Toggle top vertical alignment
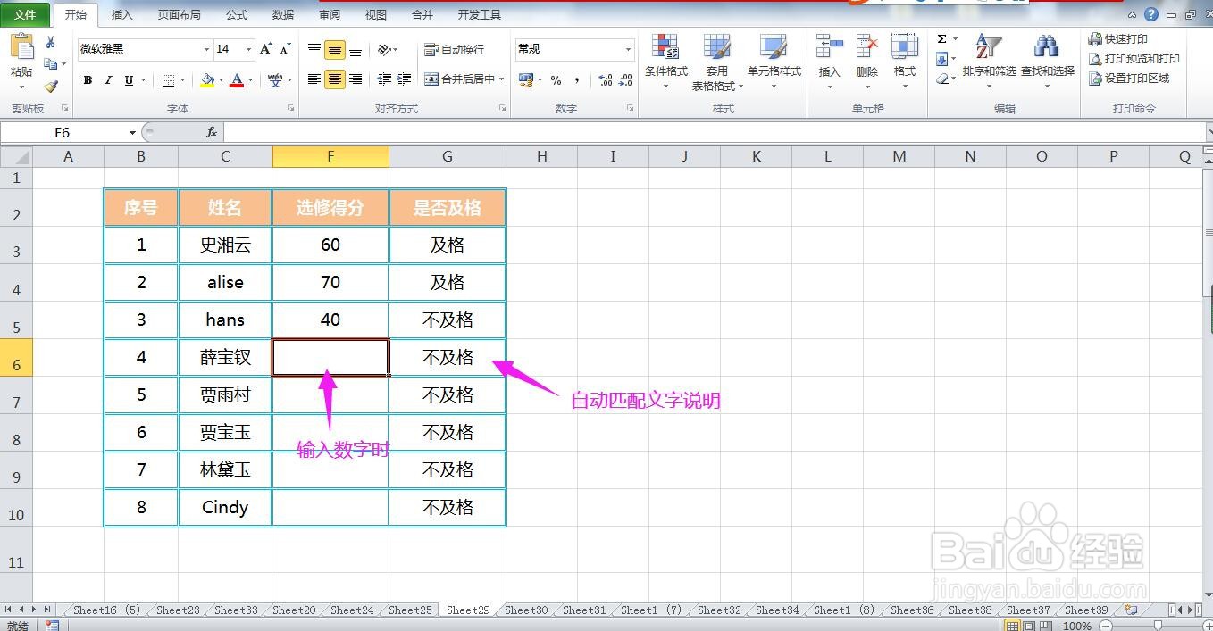 click(x=314, y=50)
